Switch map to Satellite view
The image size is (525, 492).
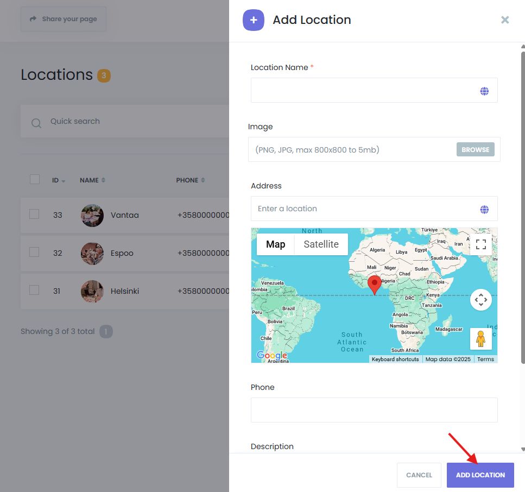[x=321, y=244]
